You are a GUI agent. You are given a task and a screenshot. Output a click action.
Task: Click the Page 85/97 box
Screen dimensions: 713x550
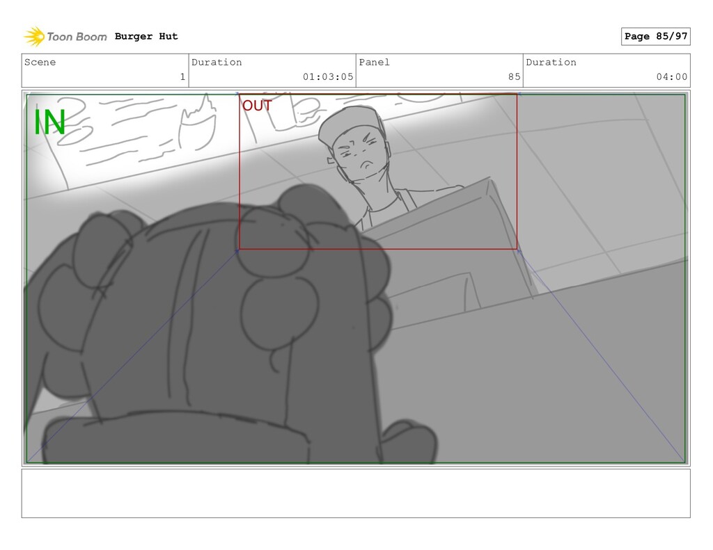click(x=655, y=36)
